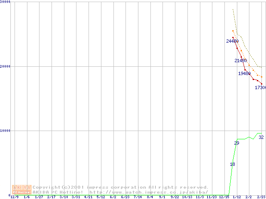Click the 21480 price label

[x=241, y=61]
